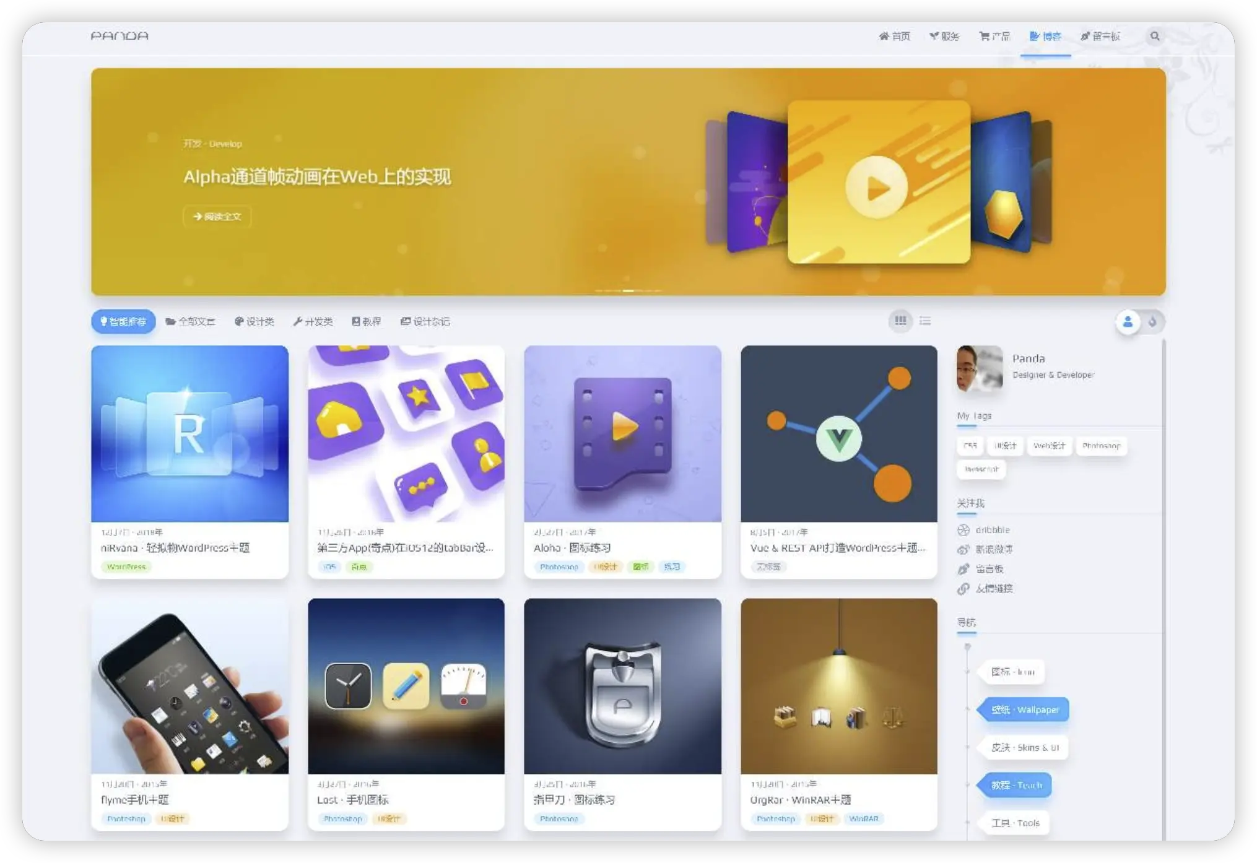
Task: Click the 练习 tag on Aloha card
Action: [x=672, y=566]
